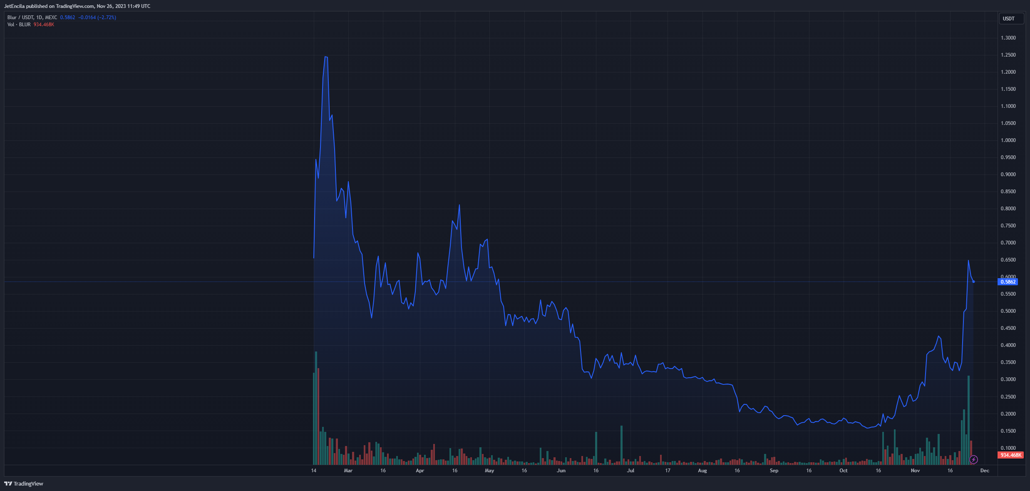Click the 0.3000 price axis label

tap(1008, 379)
